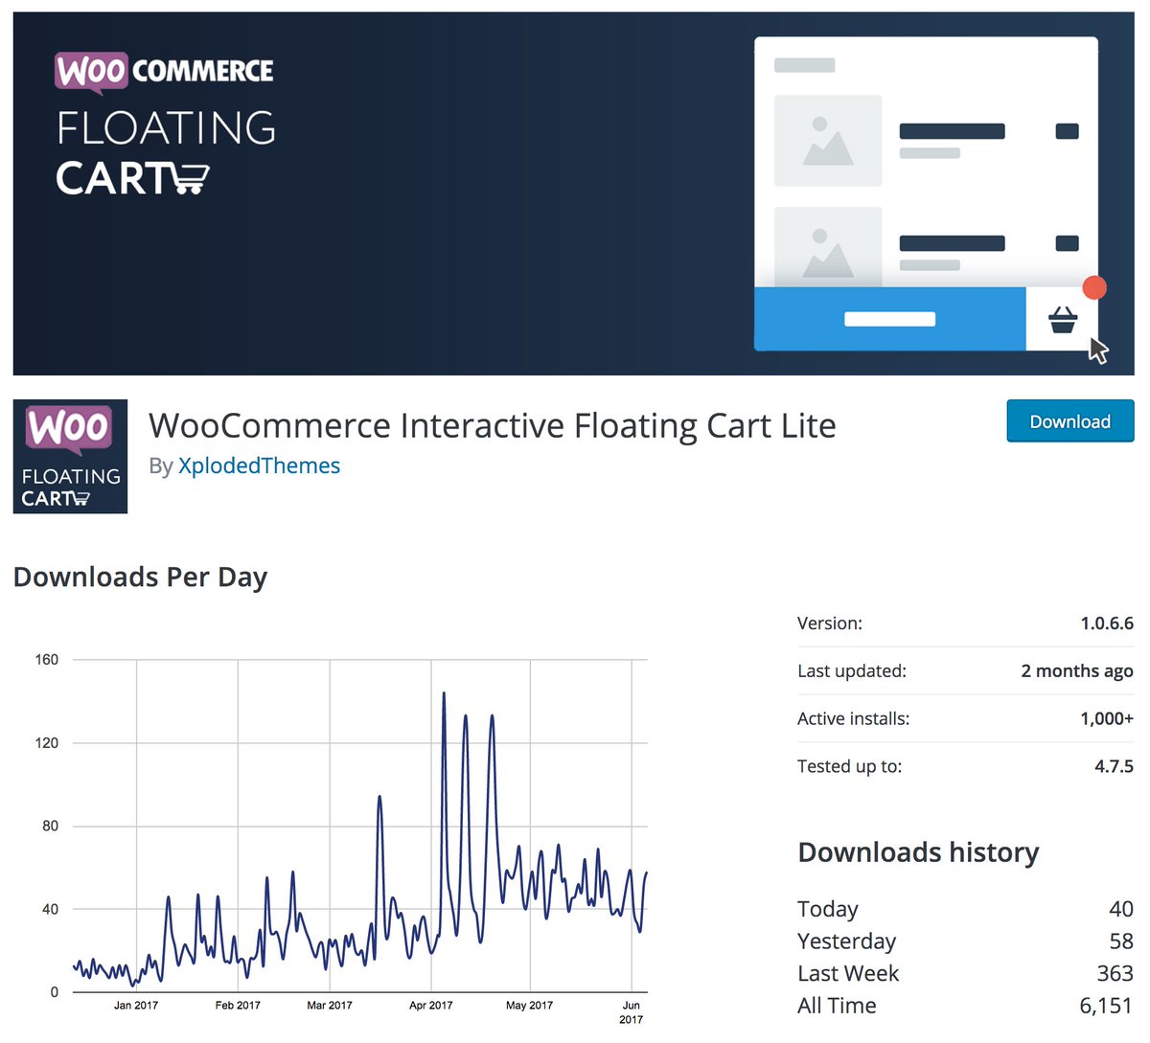Screen dimensions: 1150x1043
Task: Click the All Time label
Action: tap(837, 1006)
